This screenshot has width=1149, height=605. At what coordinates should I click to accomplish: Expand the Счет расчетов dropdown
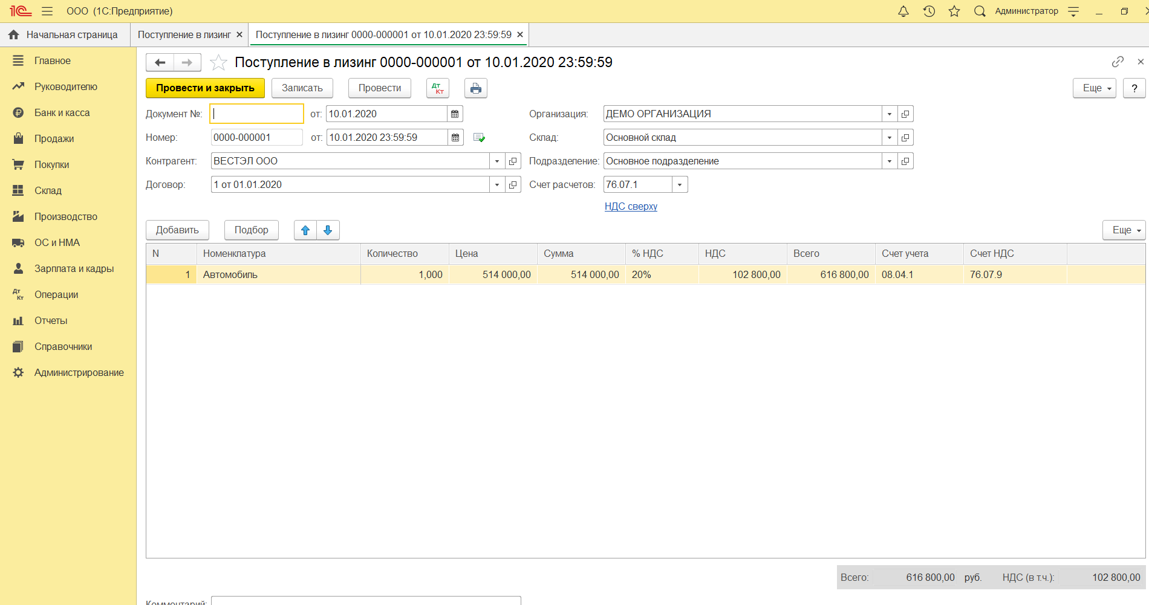point(680,185)
